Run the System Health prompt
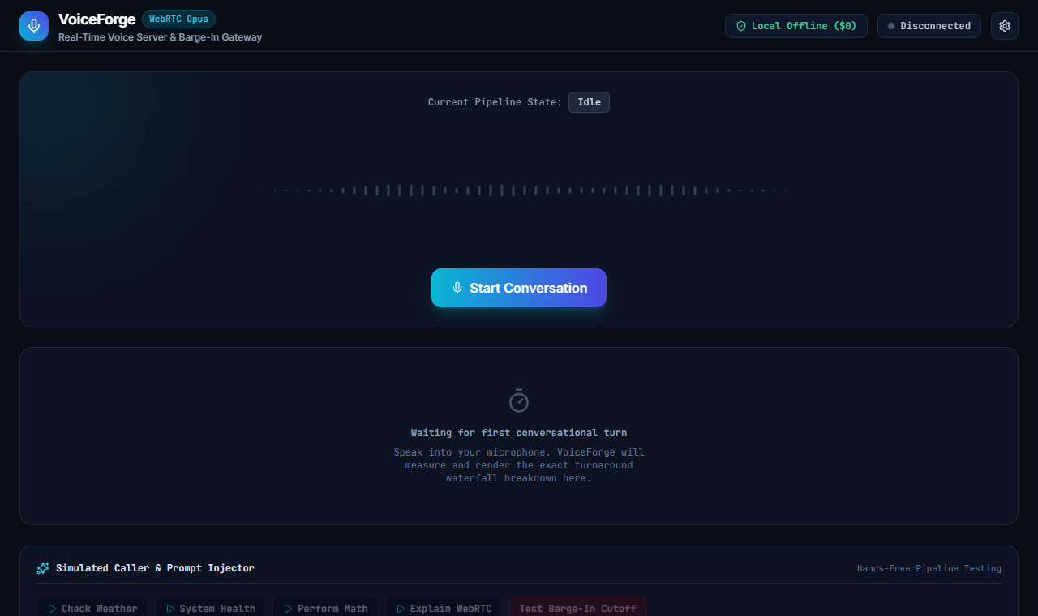 coord(210,608)
